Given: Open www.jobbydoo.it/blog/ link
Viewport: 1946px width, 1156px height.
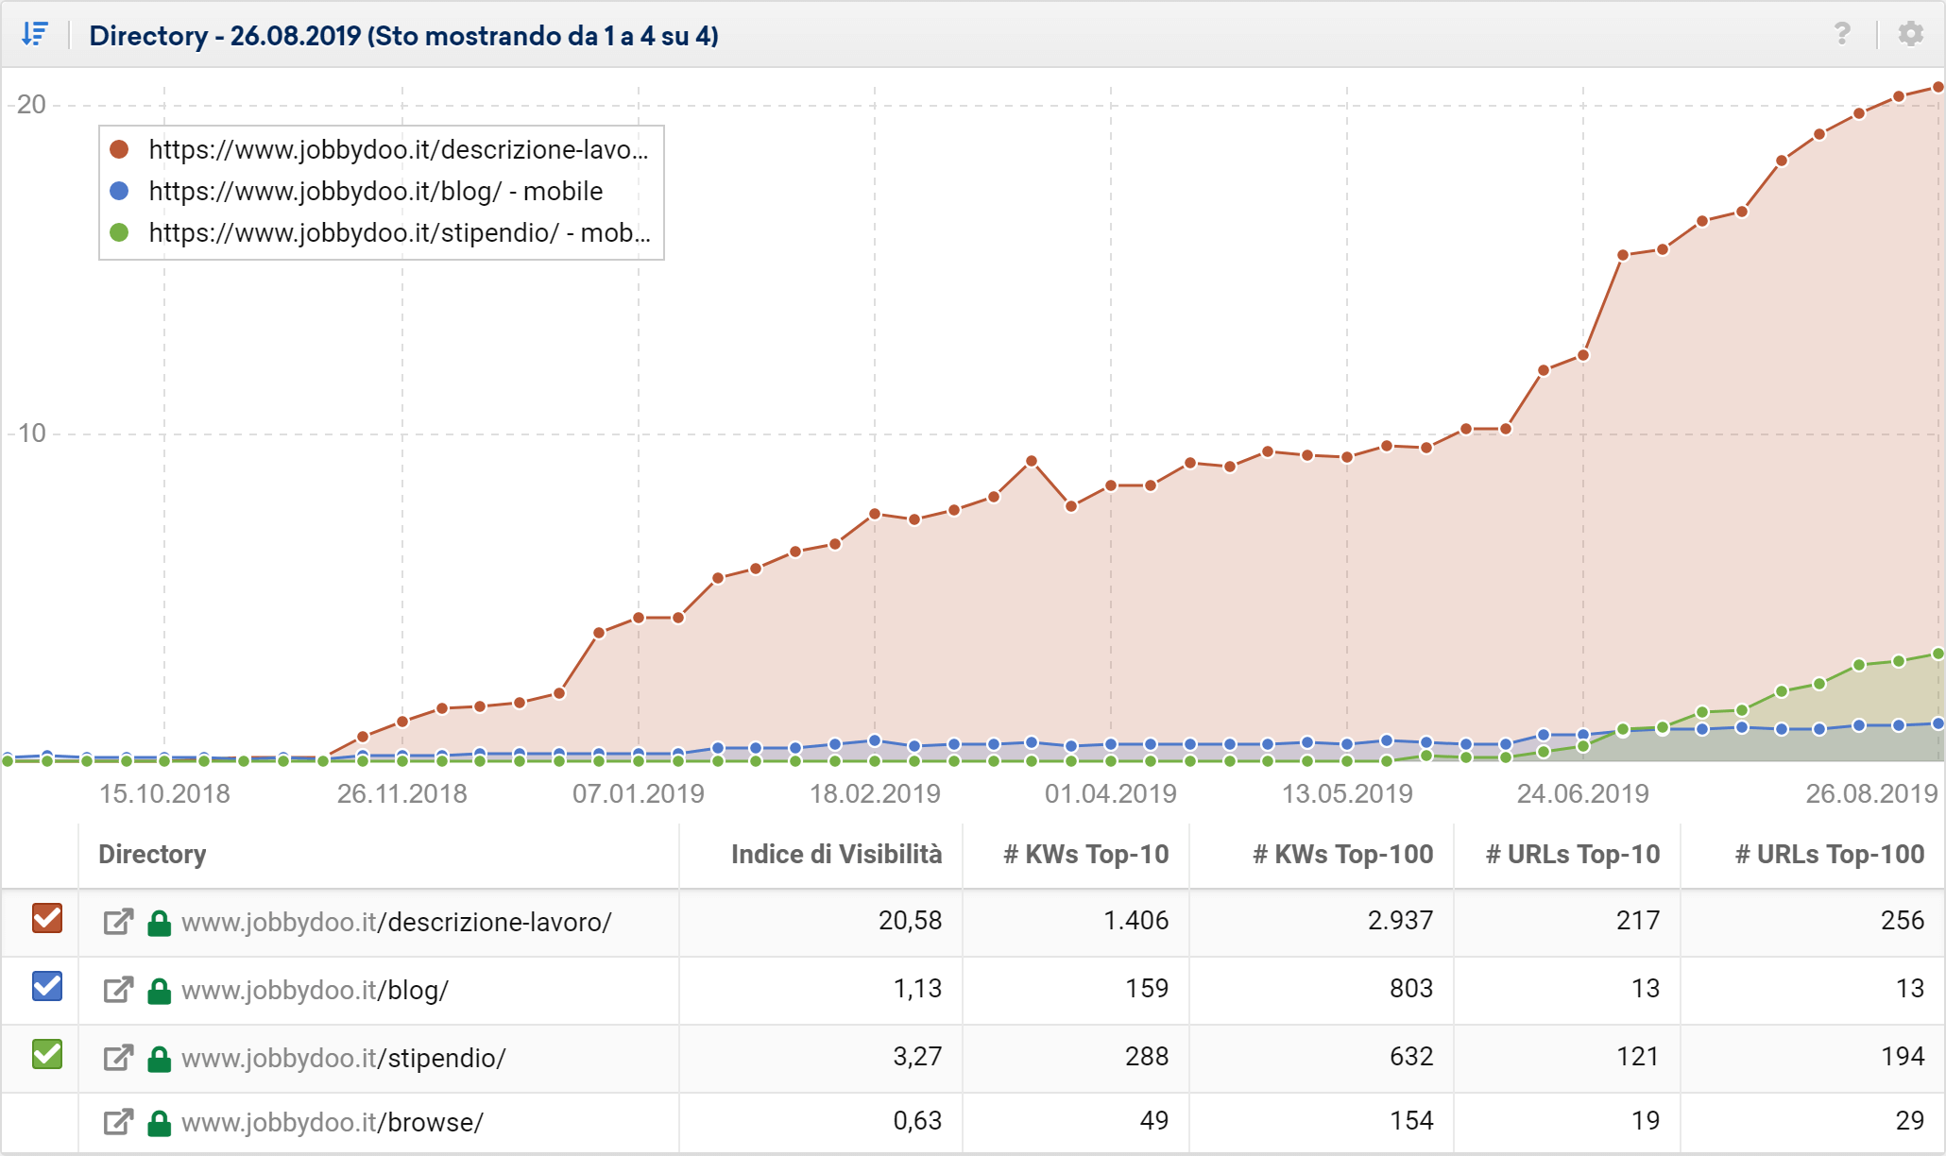Looking at the screenshot, I should [x=315, y=990].
